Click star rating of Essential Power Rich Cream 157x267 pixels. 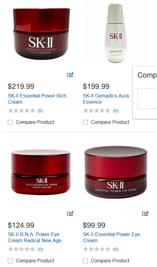coord(21,111)
